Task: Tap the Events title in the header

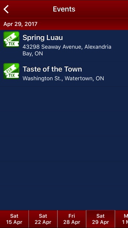Action: (x=64, y=9)
